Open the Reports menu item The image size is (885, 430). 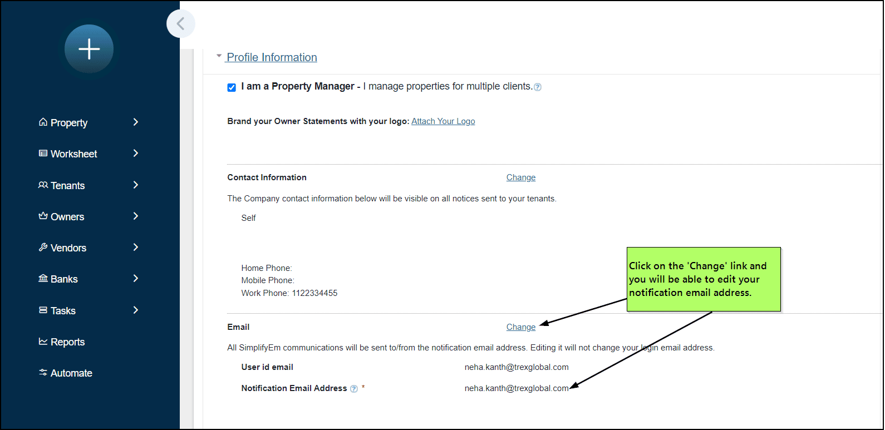point(67,342)
